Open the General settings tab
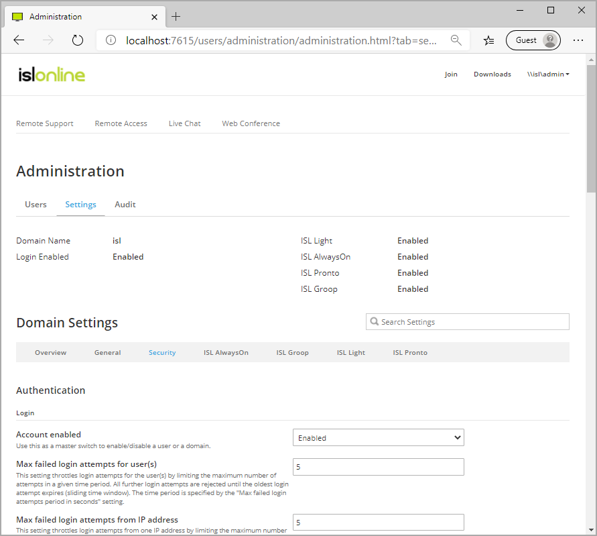The width and height of the screenshot is (597, 536). [x=107, y=353]
